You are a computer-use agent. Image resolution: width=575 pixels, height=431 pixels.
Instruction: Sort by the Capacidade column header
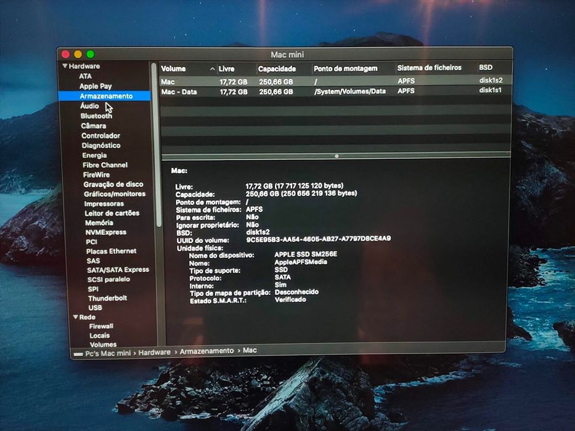[277, 69]
